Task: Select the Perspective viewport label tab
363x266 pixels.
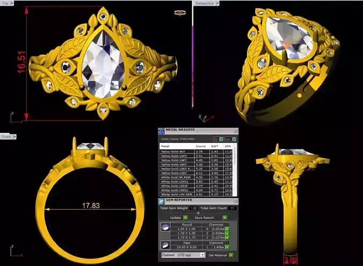Action: tap(205, 3)
